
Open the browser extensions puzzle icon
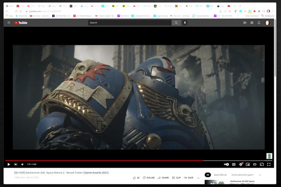(259, 11)
